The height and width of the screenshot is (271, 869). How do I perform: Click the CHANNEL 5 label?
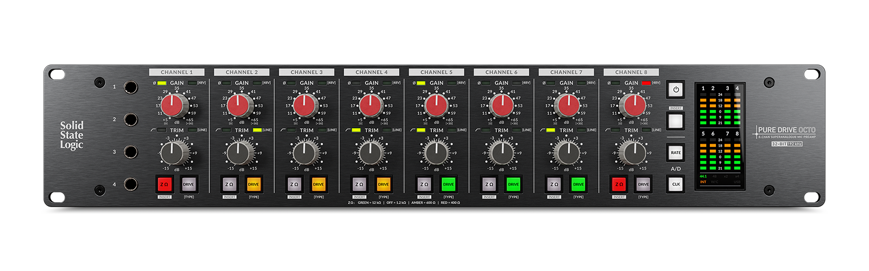pos(437,72)
